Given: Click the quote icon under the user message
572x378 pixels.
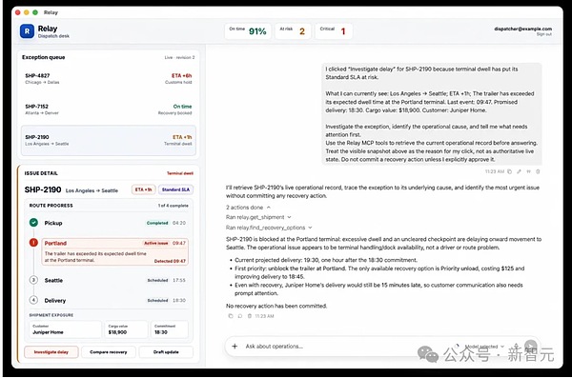Looking at the screenshot, I should [x=528, y=171].
